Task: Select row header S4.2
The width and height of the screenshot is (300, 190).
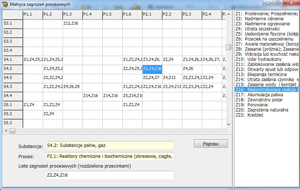Action: [13, 69]
